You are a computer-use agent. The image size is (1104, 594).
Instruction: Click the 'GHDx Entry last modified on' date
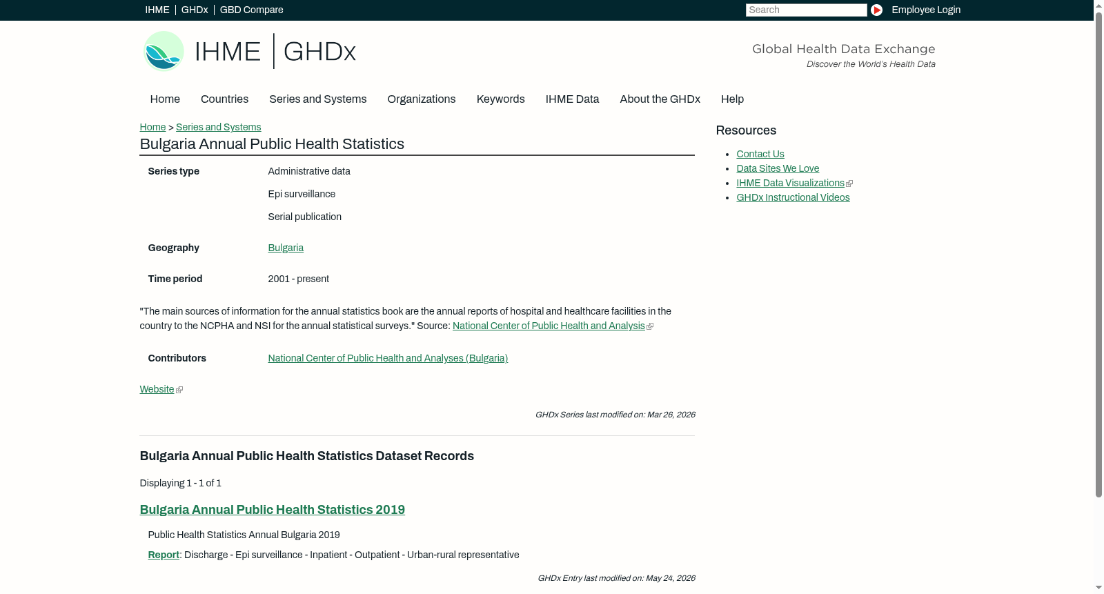pyautogui.click(x=617, y=578)
